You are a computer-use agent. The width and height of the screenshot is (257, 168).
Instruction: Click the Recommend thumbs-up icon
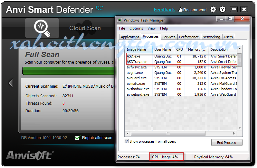click(x=180, y=10)
